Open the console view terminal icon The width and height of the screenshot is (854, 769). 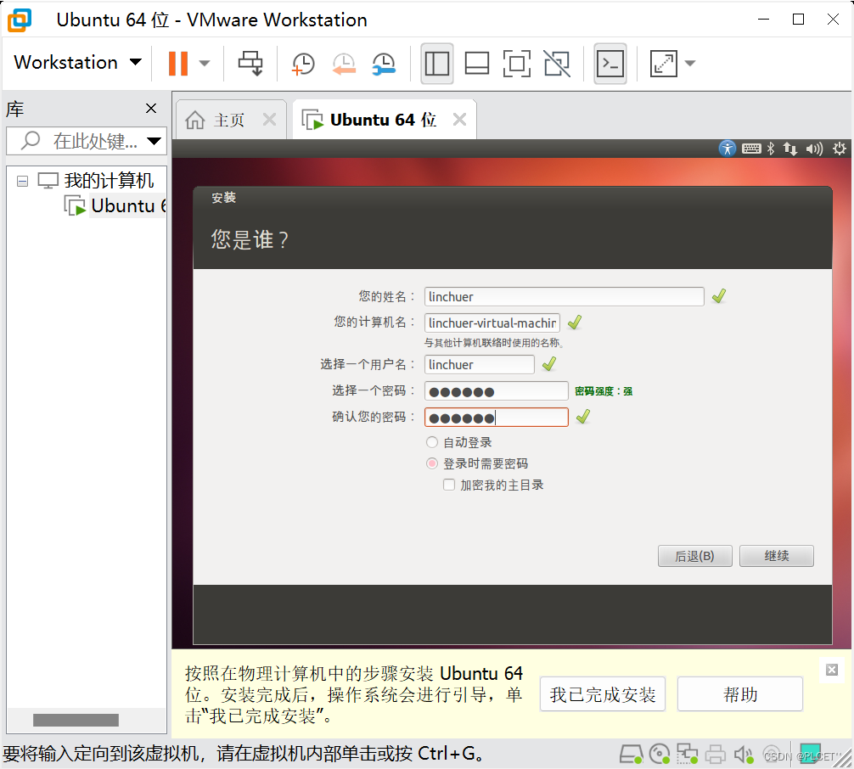pos(610,64)
